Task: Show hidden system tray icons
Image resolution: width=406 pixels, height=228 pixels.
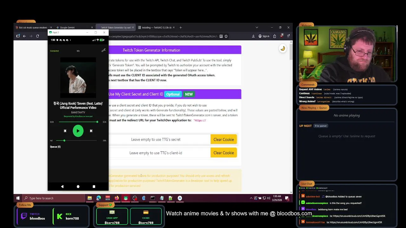Action: tap(251, 198)
